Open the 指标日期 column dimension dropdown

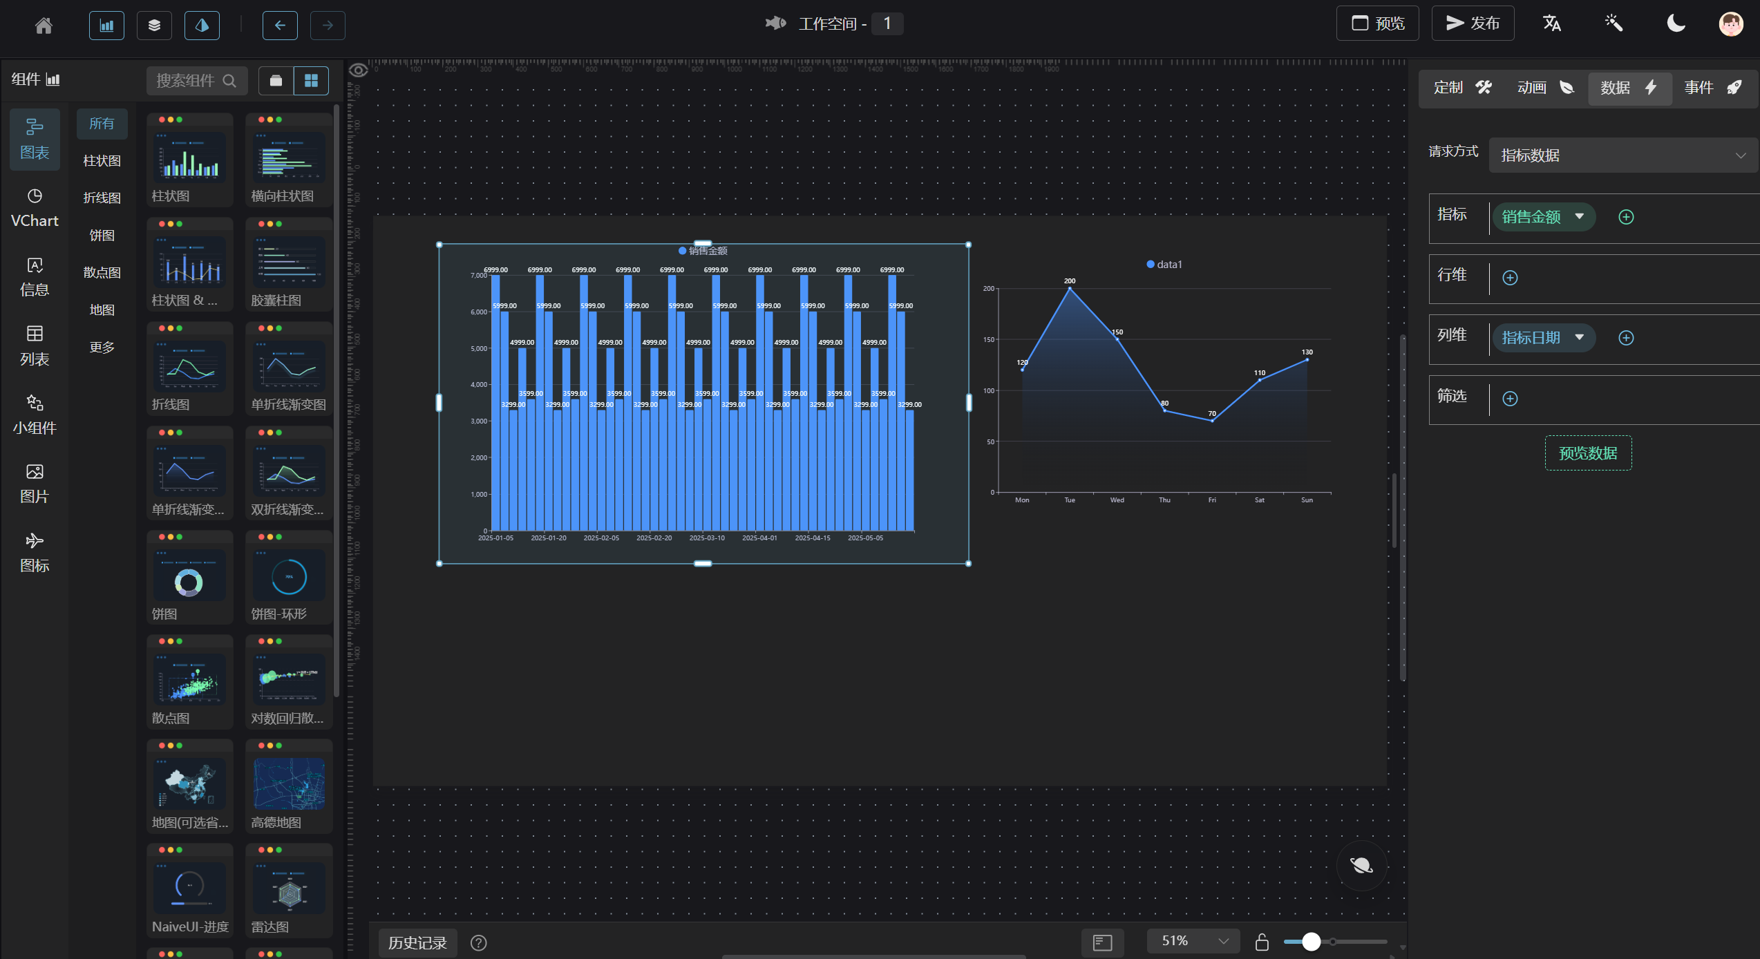pos(1544,338)
